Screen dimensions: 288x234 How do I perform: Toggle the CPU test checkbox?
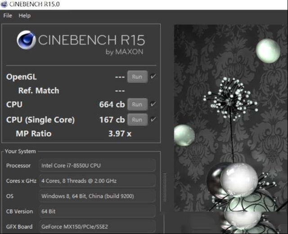(153, 104)
